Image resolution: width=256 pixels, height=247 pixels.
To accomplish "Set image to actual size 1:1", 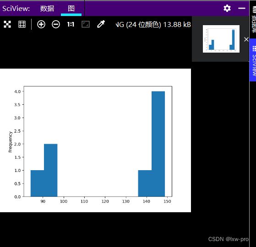I will [x=71, y=24].
